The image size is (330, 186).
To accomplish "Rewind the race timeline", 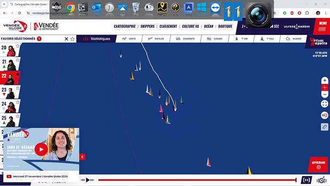I will tap(83, 180).
